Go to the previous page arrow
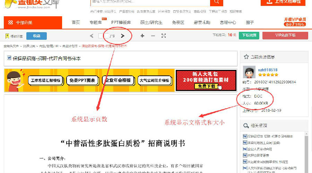Screen dimensions: 312x173 [x=92, y=36]
